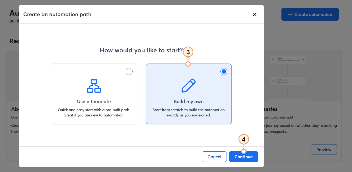Click the "Quick and easy start" description text
This screenshot has height=172, width=352.
(94, 112)
